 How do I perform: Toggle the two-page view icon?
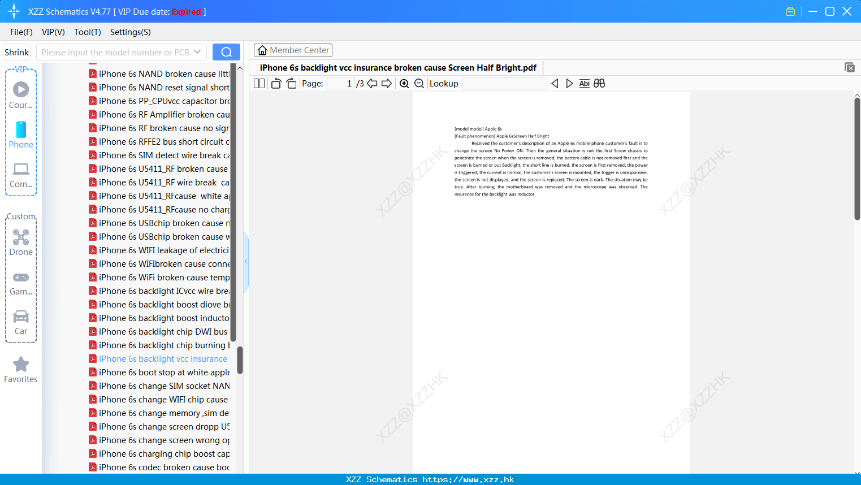pyautogui.click(x=259, y=84)
